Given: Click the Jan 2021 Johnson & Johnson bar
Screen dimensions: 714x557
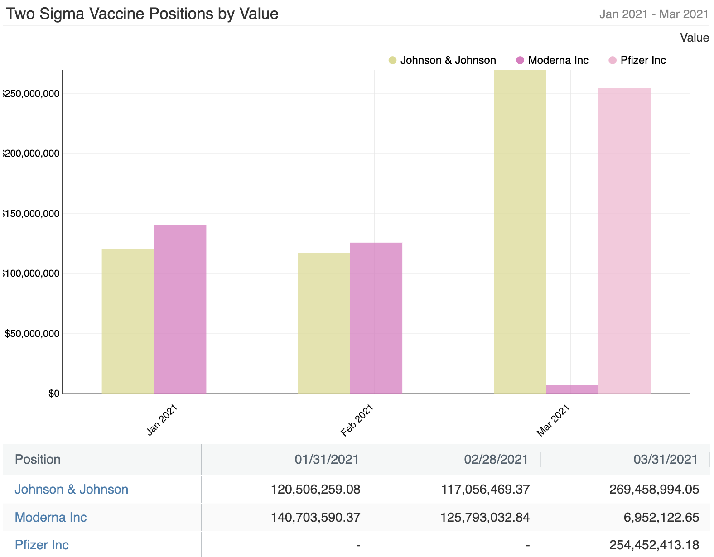Looking at the screenshot, I should click(x=128, y=321).
